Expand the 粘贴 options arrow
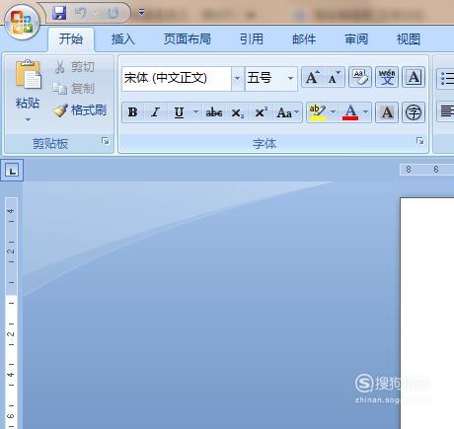This screenshot has width=454, height=429. tap(28, 120)
